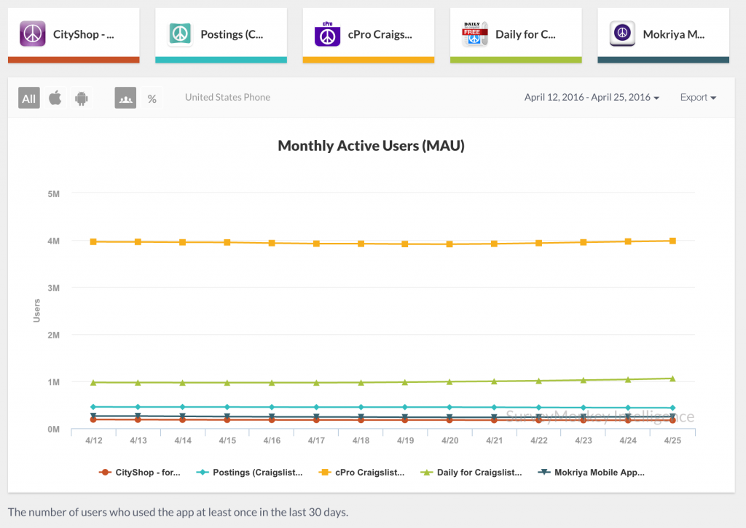Viewport: 746px width, 528px height.
Task: Filter by Apple iOS platform icon
Action: (55, 98)
